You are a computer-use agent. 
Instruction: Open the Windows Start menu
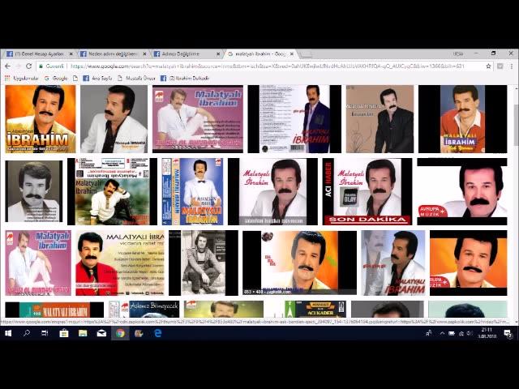[x=8, y=333]
